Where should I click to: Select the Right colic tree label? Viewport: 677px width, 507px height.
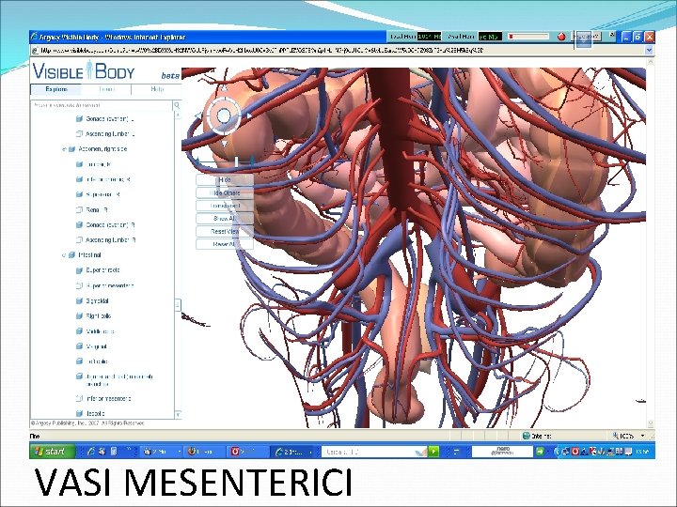pos(99,316)
